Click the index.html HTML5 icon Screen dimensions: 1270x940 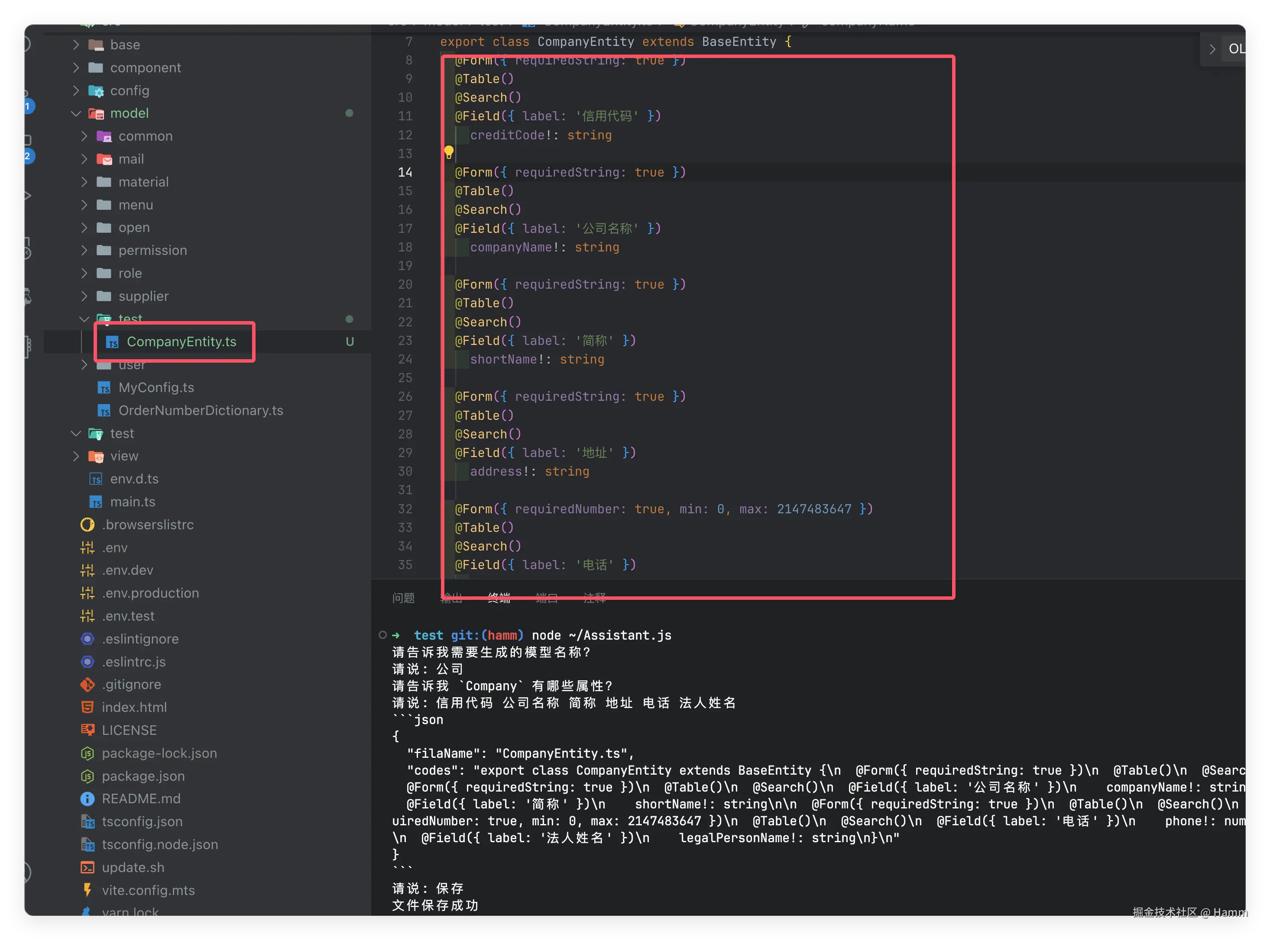[87, 707]
